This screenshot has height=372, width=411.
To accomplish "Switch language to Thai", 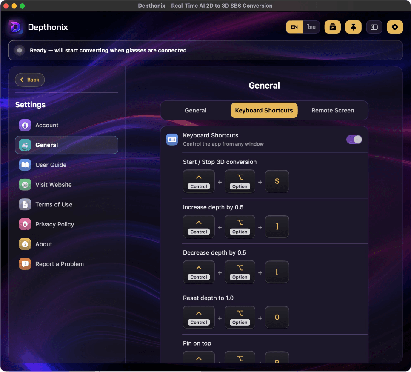I will pyautogui.click(x=311, y=27).
